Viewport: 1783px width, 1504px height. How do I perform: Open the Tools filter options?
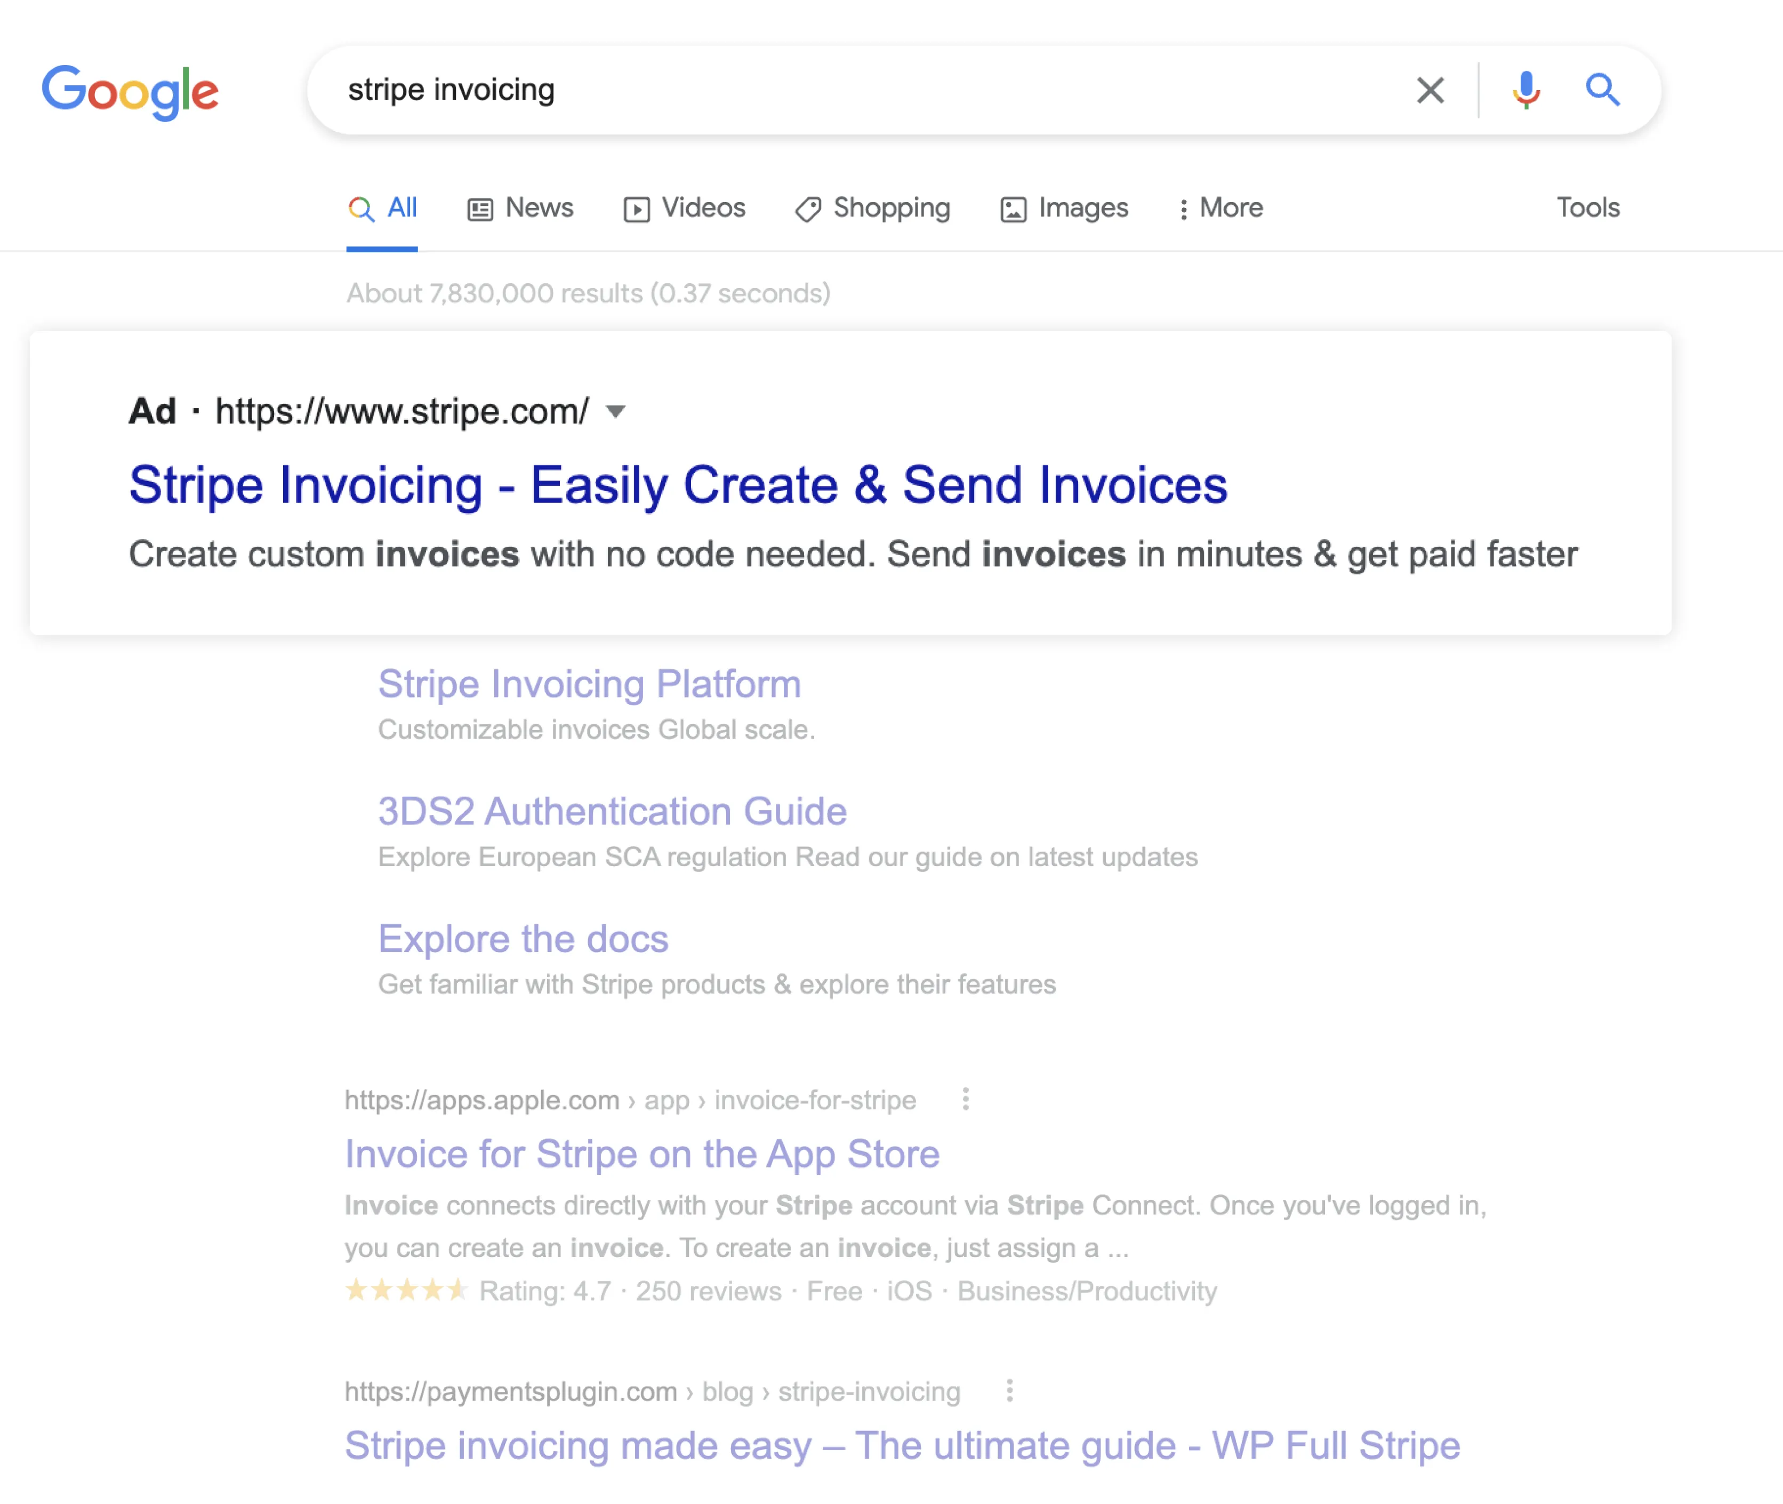(1587, 208)
